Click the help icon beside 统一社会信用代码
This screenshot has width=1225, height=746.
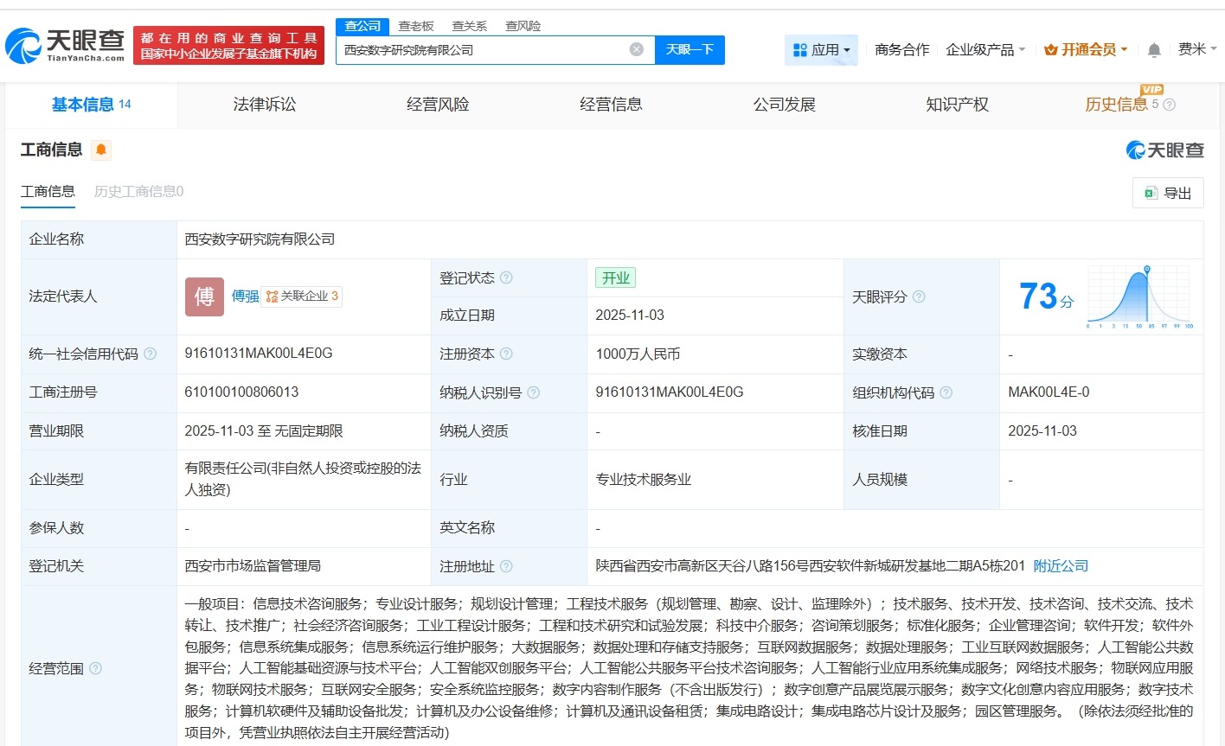pos(151,354)
